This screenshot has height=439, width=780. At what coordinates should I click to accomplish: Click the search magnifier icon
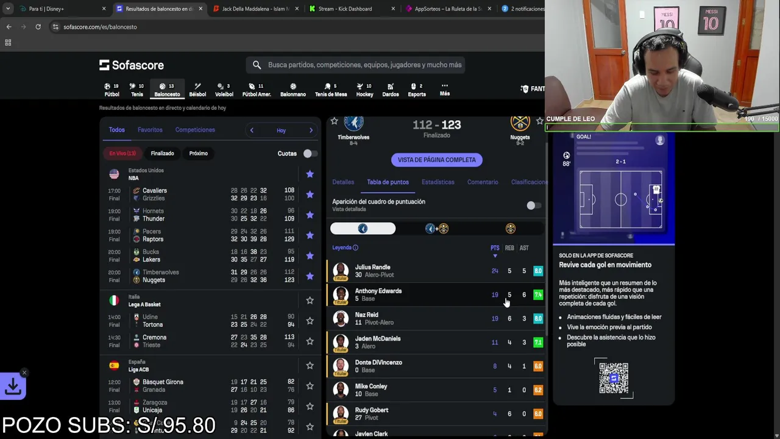[257, 65]
